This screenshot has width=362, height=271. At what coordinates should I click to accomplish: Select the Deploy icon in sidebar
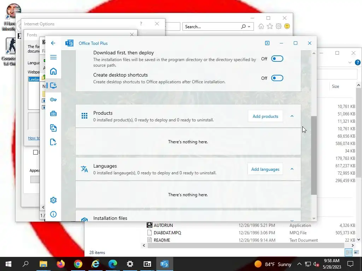pos(53,85)
